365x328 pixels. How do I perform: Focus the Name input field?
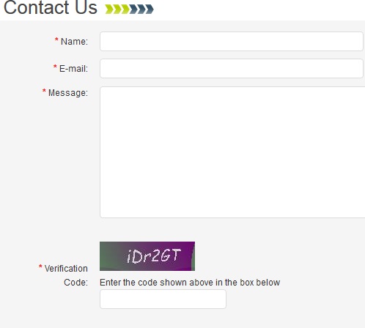pos(232,41)
